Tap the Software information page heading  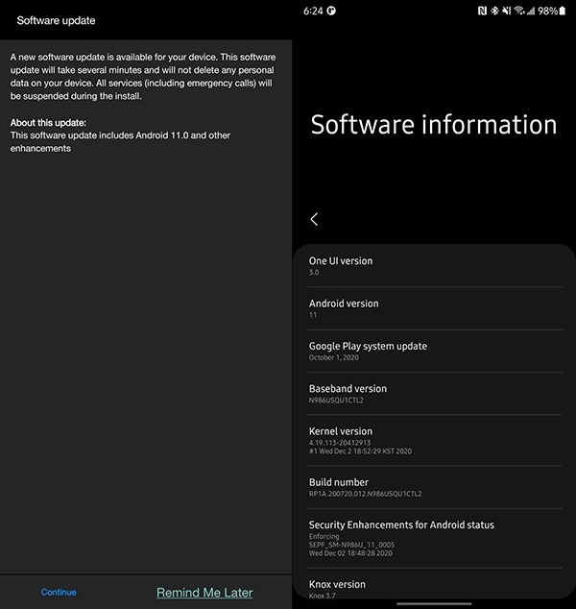coord(434,125)
